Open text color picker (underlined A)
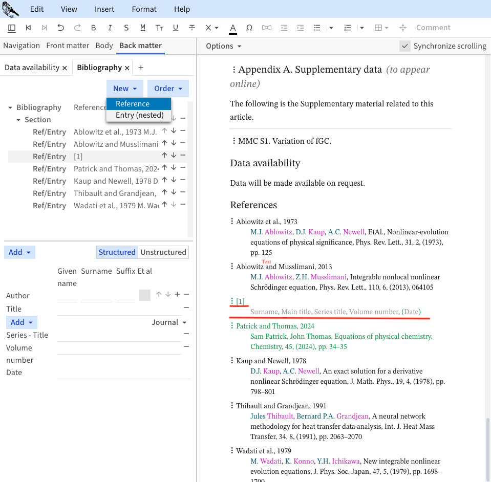The height and width of the screenshot is (482, 491). tap(232, 28)
